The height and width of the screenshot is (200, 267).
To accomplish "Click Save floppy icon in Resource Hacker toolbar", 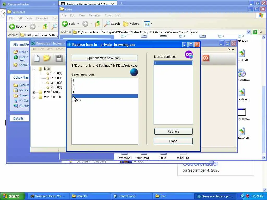I will click(x=59, y=58).
